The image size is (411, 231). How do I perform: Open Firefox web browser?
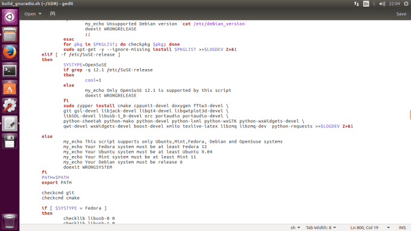click(x=10, y=53)
